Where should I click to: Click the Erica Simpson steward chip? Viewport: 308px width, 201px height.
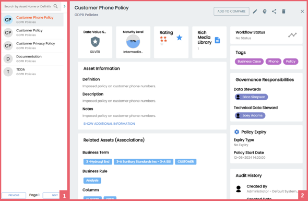click(x=251, y=97)
